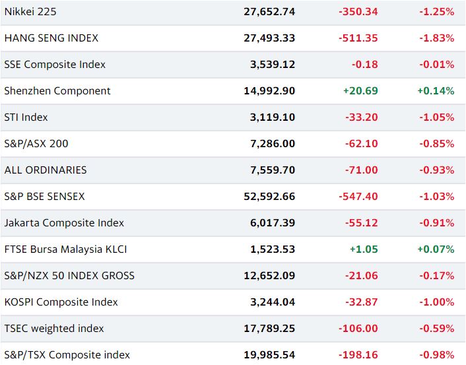Select HANG SENG INDEX entry
The width and height of the screenshot is (466, 365).
[x=51, y=38]
